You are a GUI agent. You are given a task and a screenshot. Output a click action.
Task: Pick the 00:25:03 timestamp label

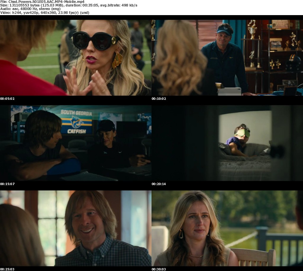pyautogui.click(x=7, y=269)
